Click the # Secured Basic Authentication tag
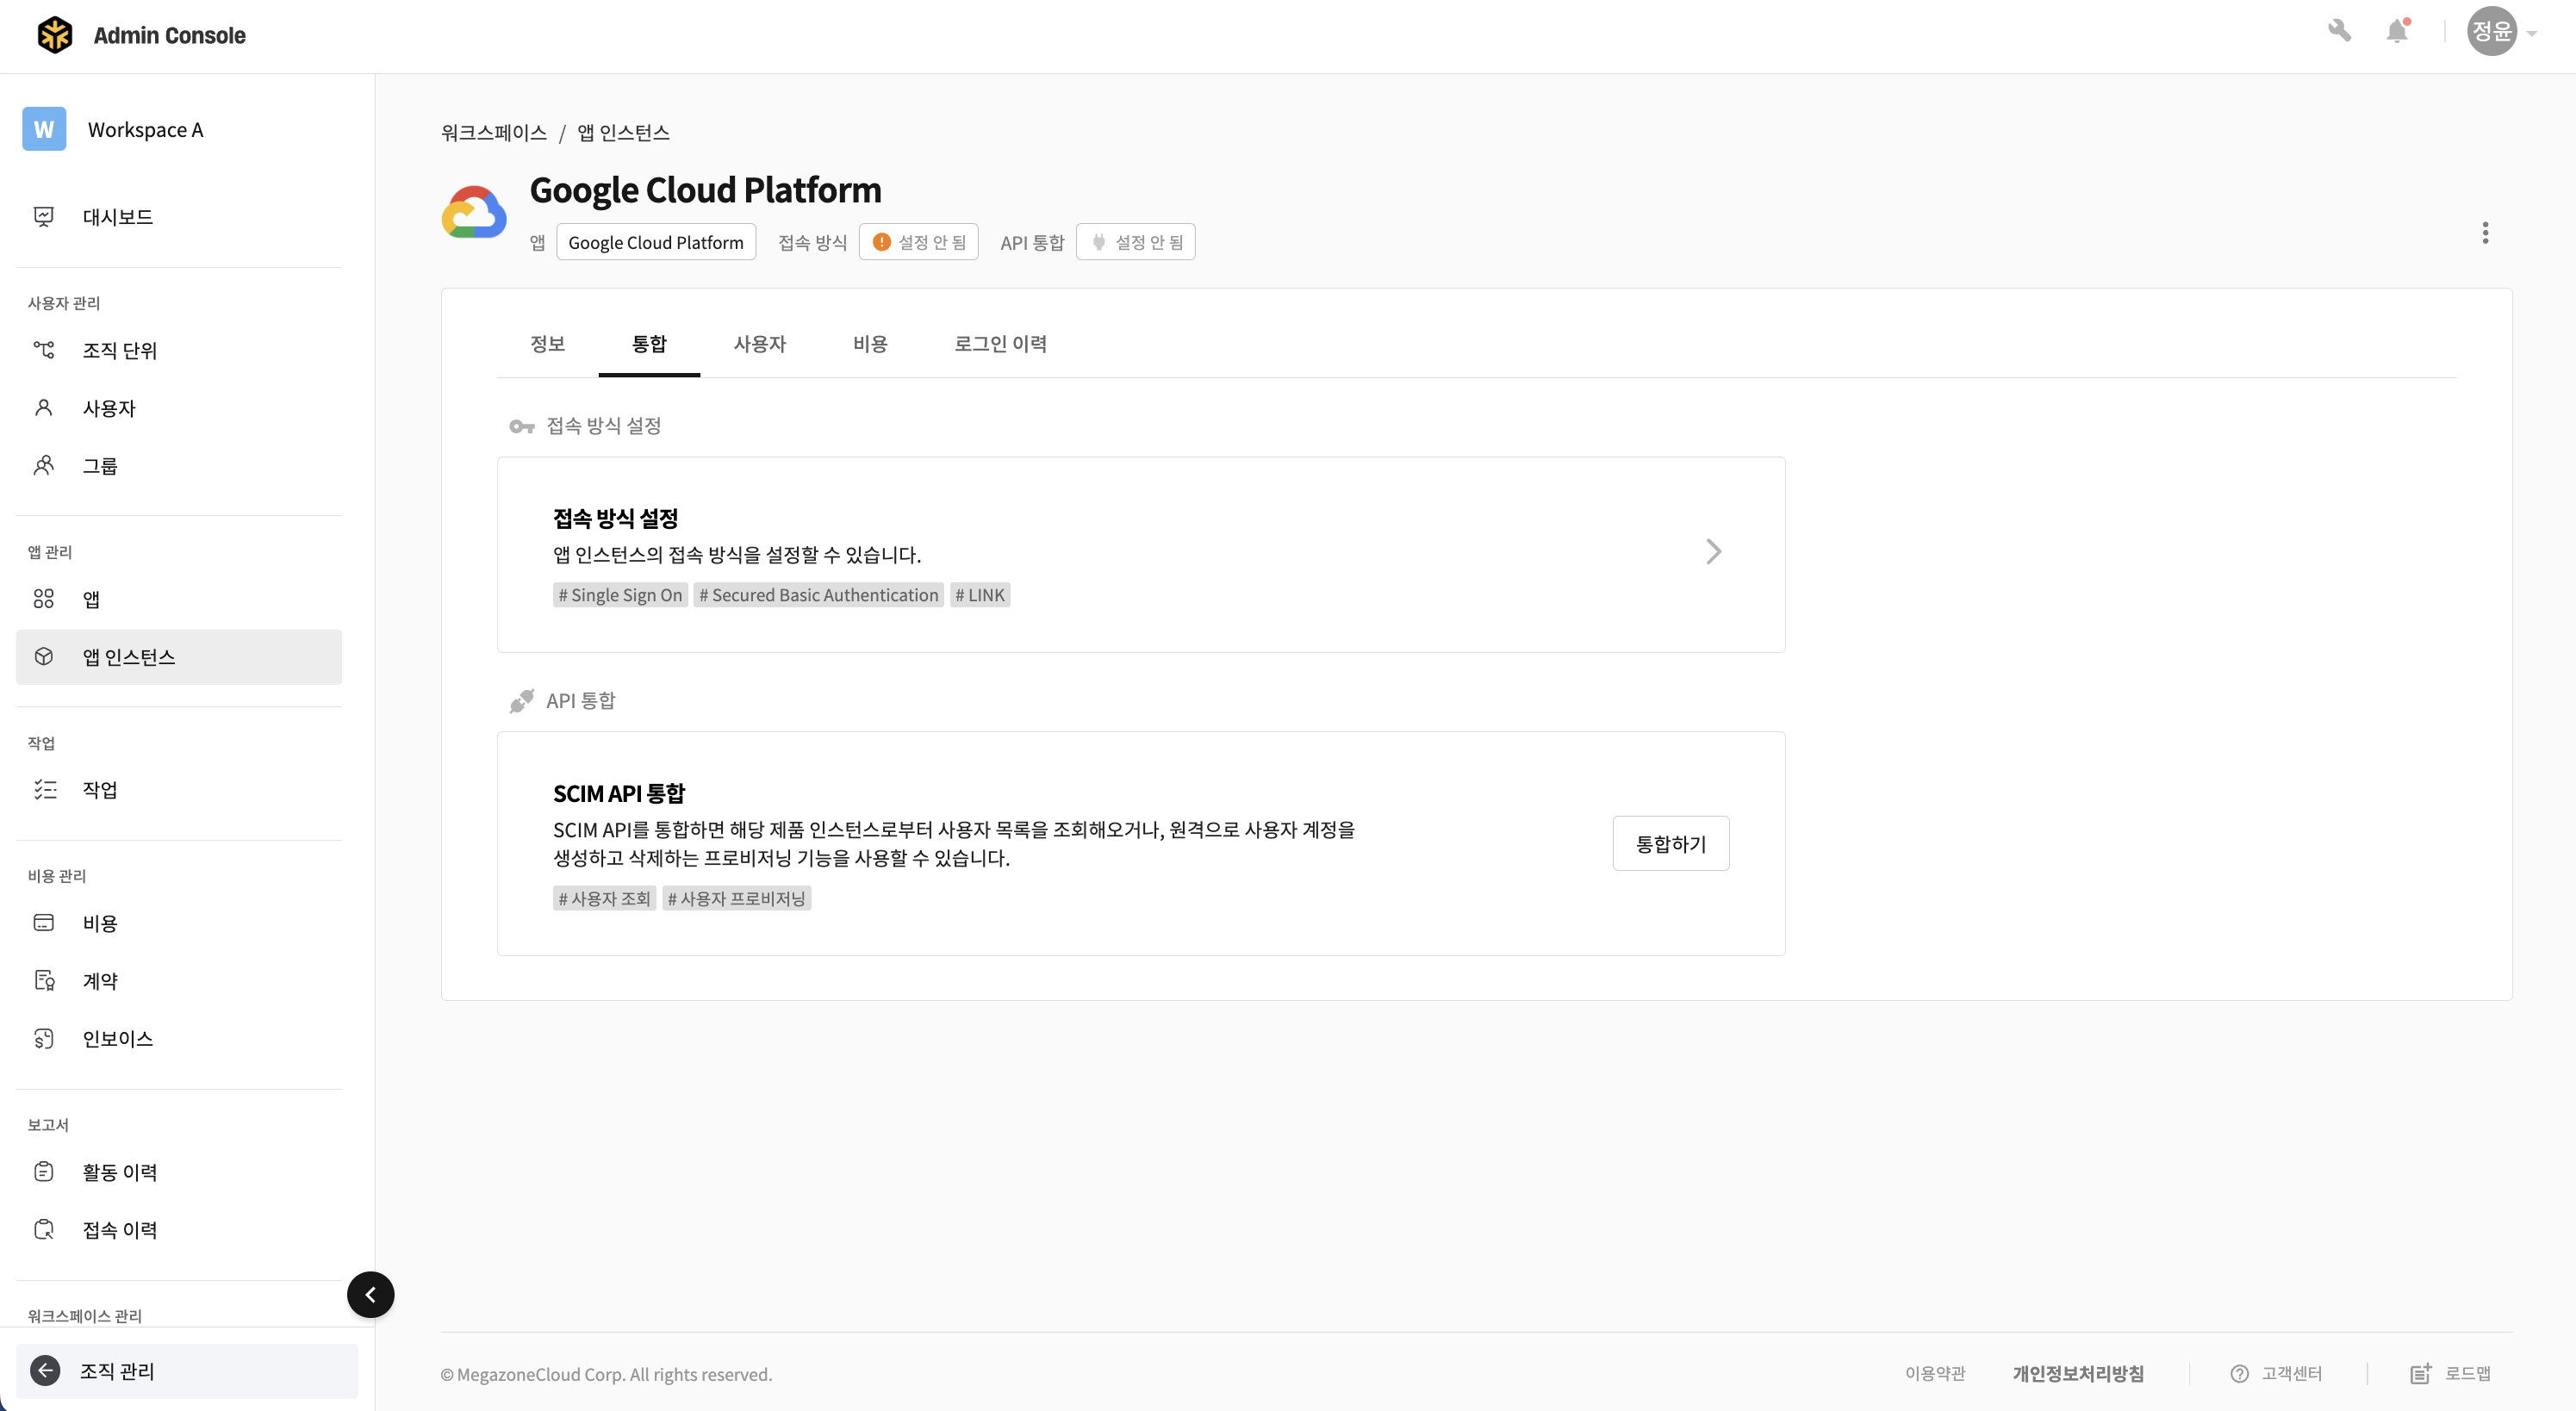Image resolution: width=2576 pixels, height=1411 pixels. tap(819, 595)
